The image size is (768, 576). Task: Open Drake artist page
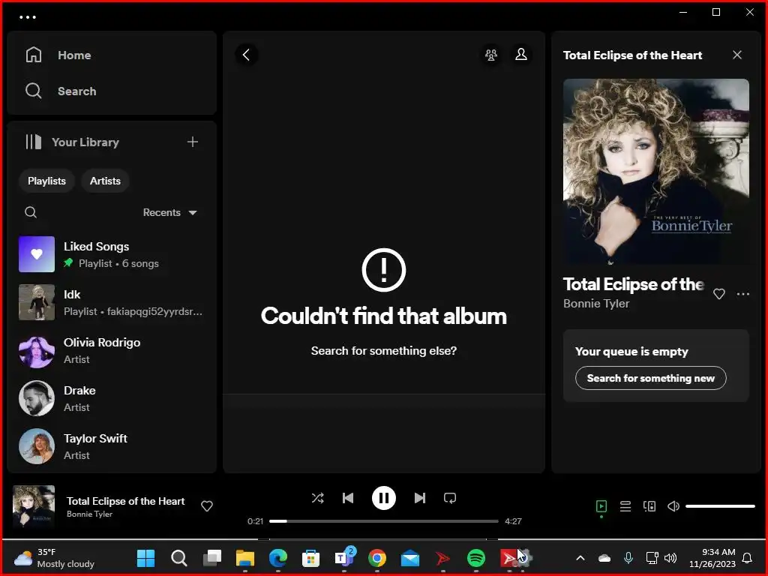pyautogui.click(x=112, y=398)
